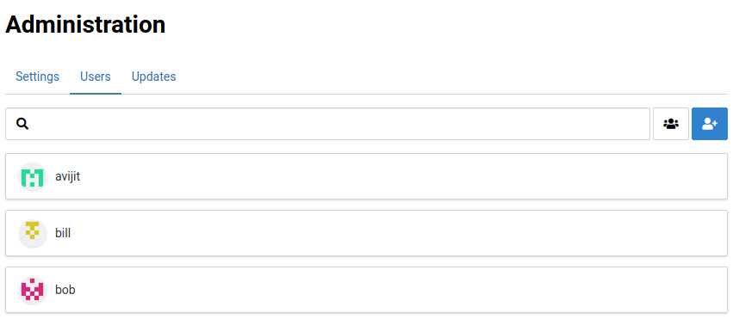
Task: Expand the bill user card
Action: [367, 233]
